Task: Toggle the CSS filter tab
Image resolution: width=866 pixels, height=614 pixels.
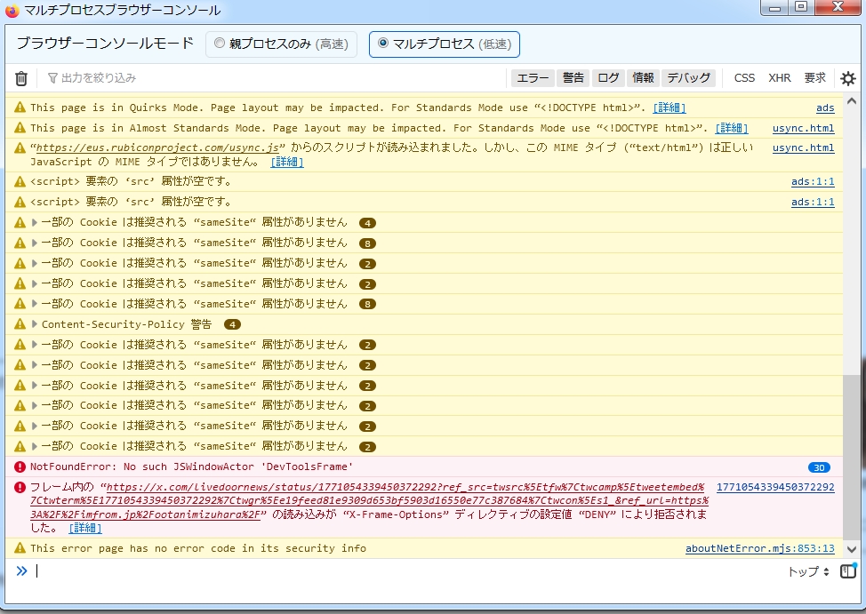Action: click(744, 78)
